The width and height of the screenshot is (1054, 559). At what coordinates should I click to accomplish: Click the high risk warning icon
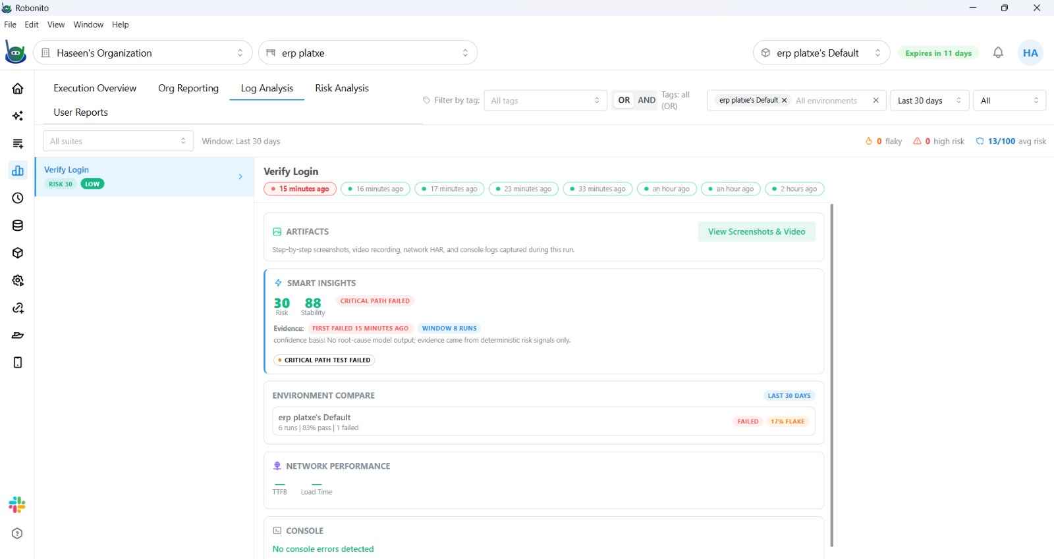pyautogui.click(x=917, y=141)
